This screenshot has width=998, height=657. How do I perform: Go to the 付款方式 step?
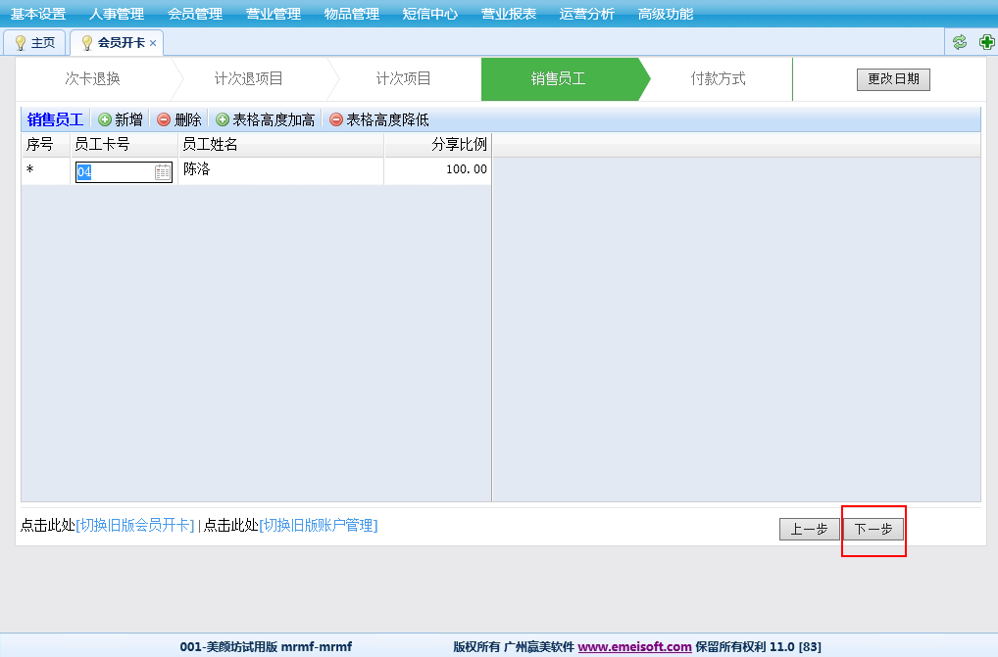pyautogui.click(x=718, y=79)
